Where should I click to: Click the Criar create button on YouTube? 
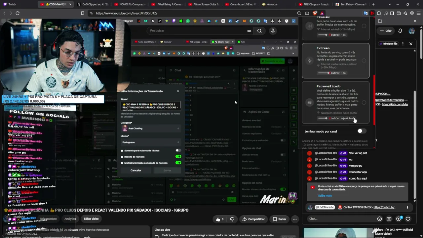[x=386, y=31]
